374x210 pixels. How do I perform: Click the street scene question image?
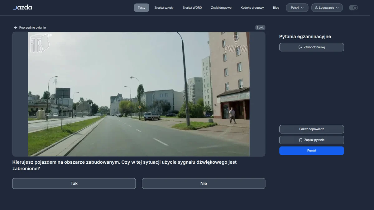139,94
